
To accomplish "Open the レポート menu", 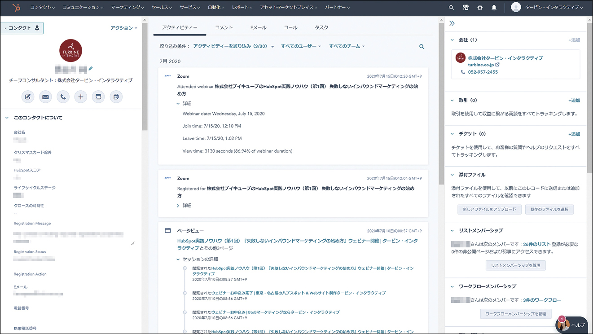I will [x=242, y=8].
